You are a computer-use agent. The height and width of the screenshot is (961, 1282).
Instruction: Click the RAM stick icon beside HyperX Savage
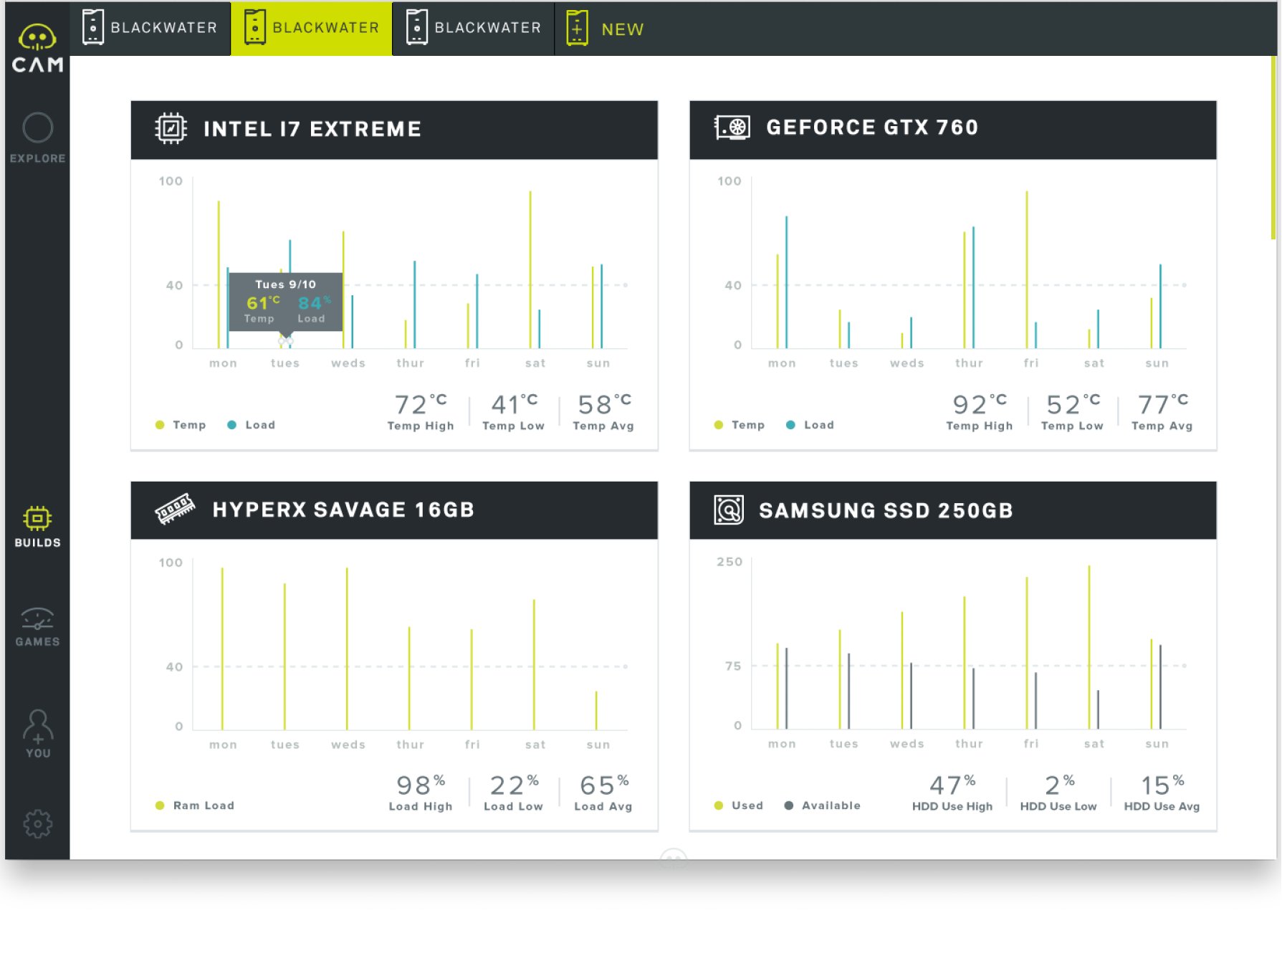point(175,510)
